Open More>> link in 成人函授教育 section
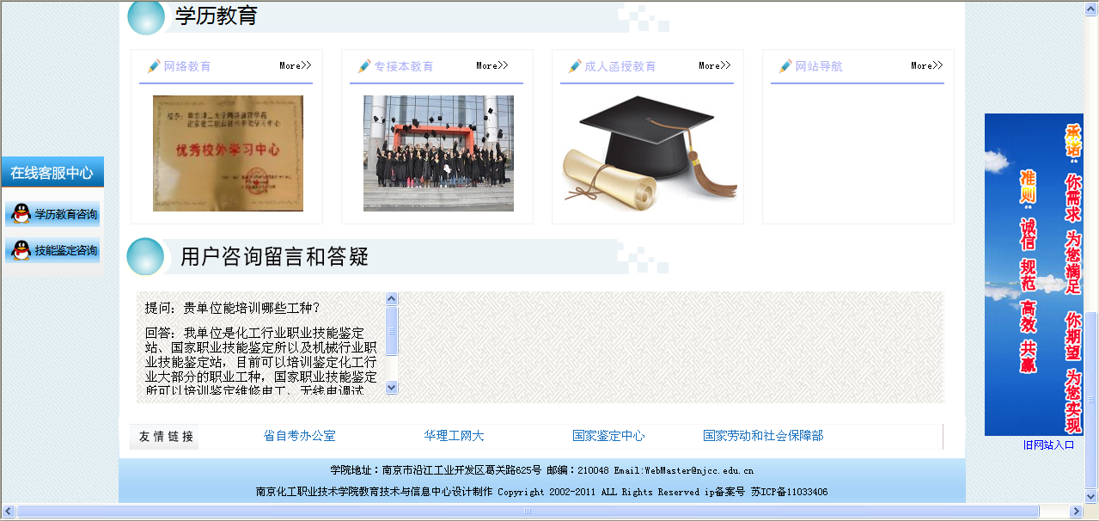The width and height of the screenshot is (1099, 521). [x=714, y=65]
